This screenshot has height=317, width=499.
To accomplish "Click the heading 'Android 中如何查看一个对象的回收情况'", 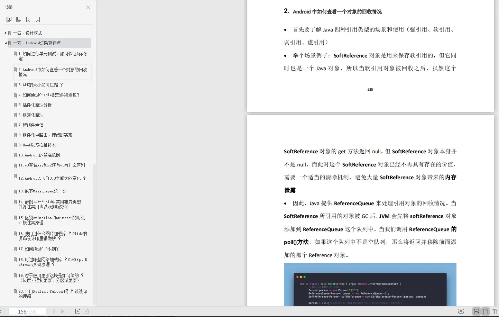I will (x=337, y=12).
